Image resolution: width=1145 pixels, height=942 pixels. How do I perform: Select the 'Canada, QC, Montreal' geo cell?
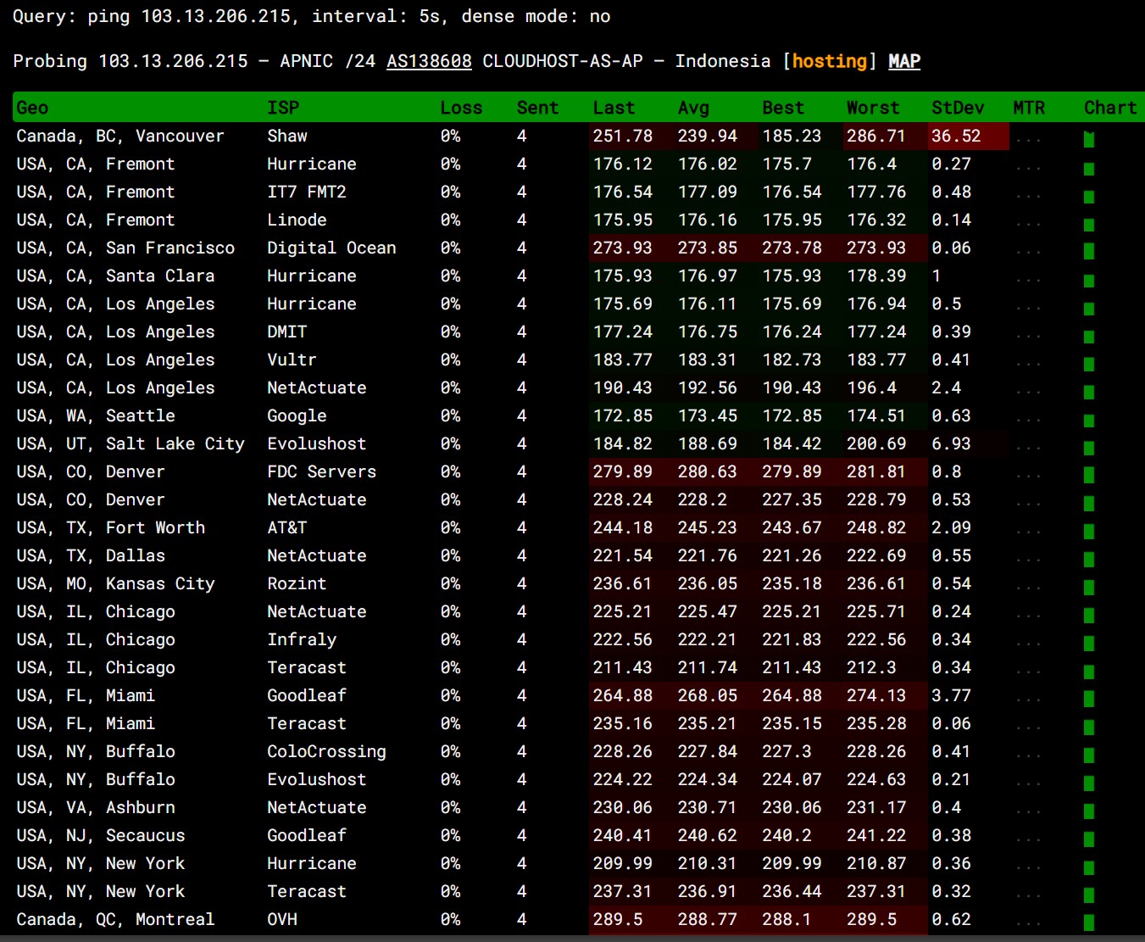pos(115,920)
